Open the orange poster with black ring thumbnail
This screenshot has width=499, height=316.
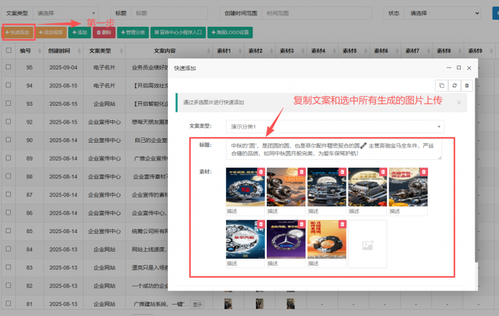click(327, 240)
